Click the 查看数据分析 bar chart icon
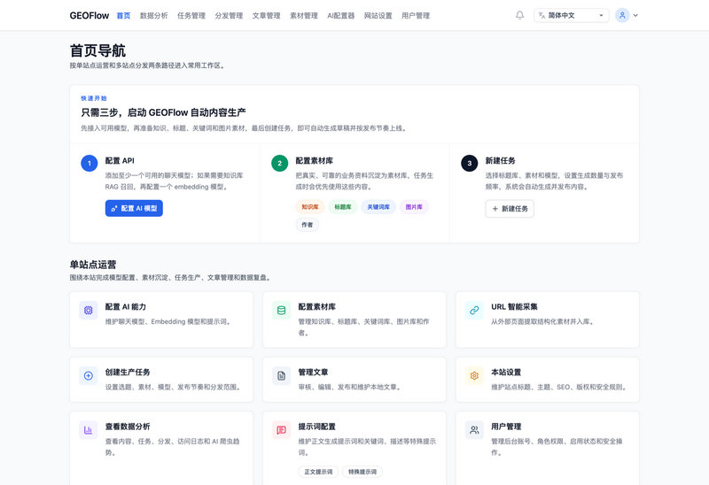Screen dimensions: 709x485 point(88,430)
